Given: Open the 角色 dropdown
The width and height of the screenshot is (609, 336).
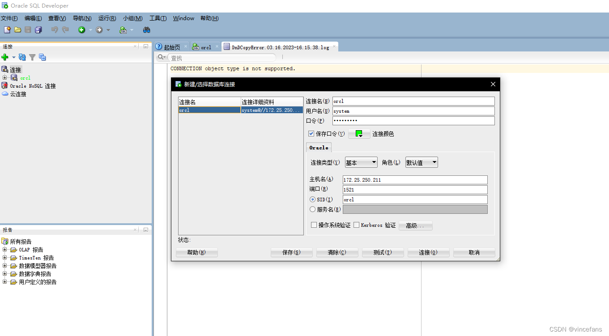Looking at the screenshot, I should [x=422, y=162].
